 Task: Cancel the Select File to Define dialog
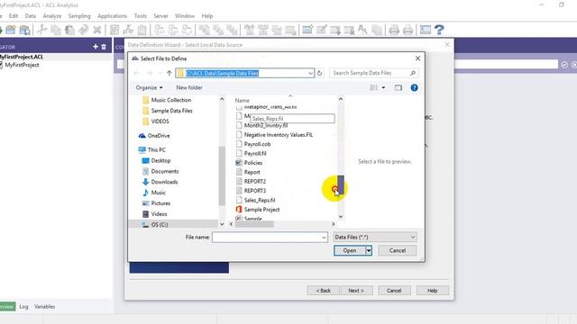[398, 250]
